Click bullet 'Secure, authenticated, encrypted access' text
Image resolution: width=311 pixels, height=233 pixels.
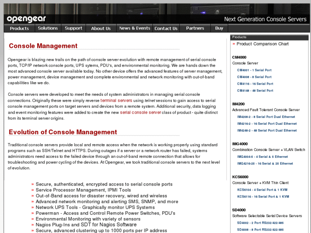[x=104, y=184]
